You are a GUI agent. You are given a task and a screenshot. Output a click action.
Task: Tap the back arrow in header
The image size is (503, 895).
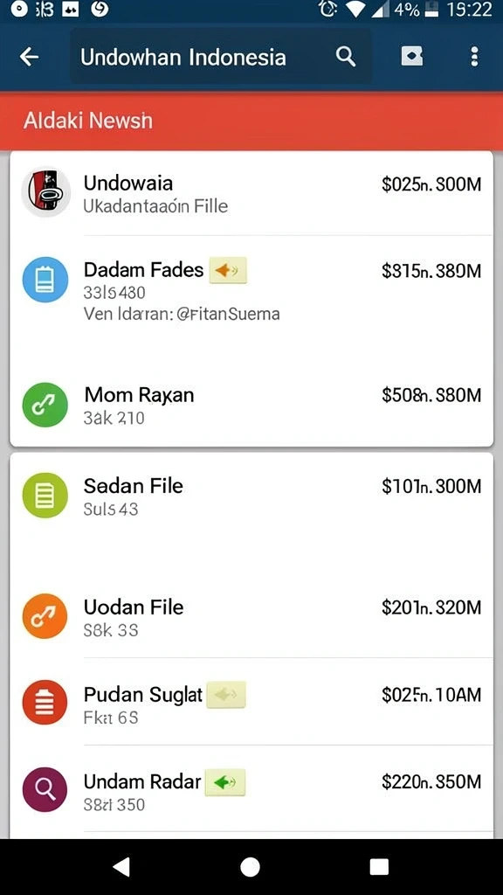click(x=29, y=57)
